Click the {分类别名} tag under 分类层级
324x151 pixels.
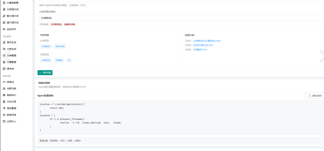[46, 47]
